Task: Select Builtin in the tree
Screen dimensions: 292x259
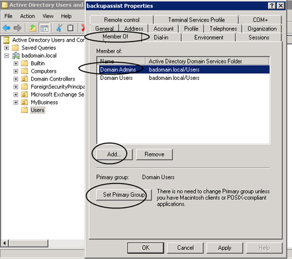Action: pos(38,64)
